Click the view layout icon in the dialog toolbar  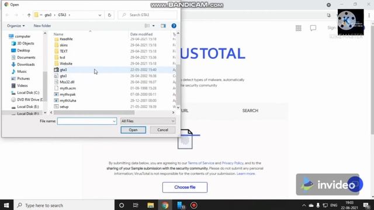(x=147, y=26)
